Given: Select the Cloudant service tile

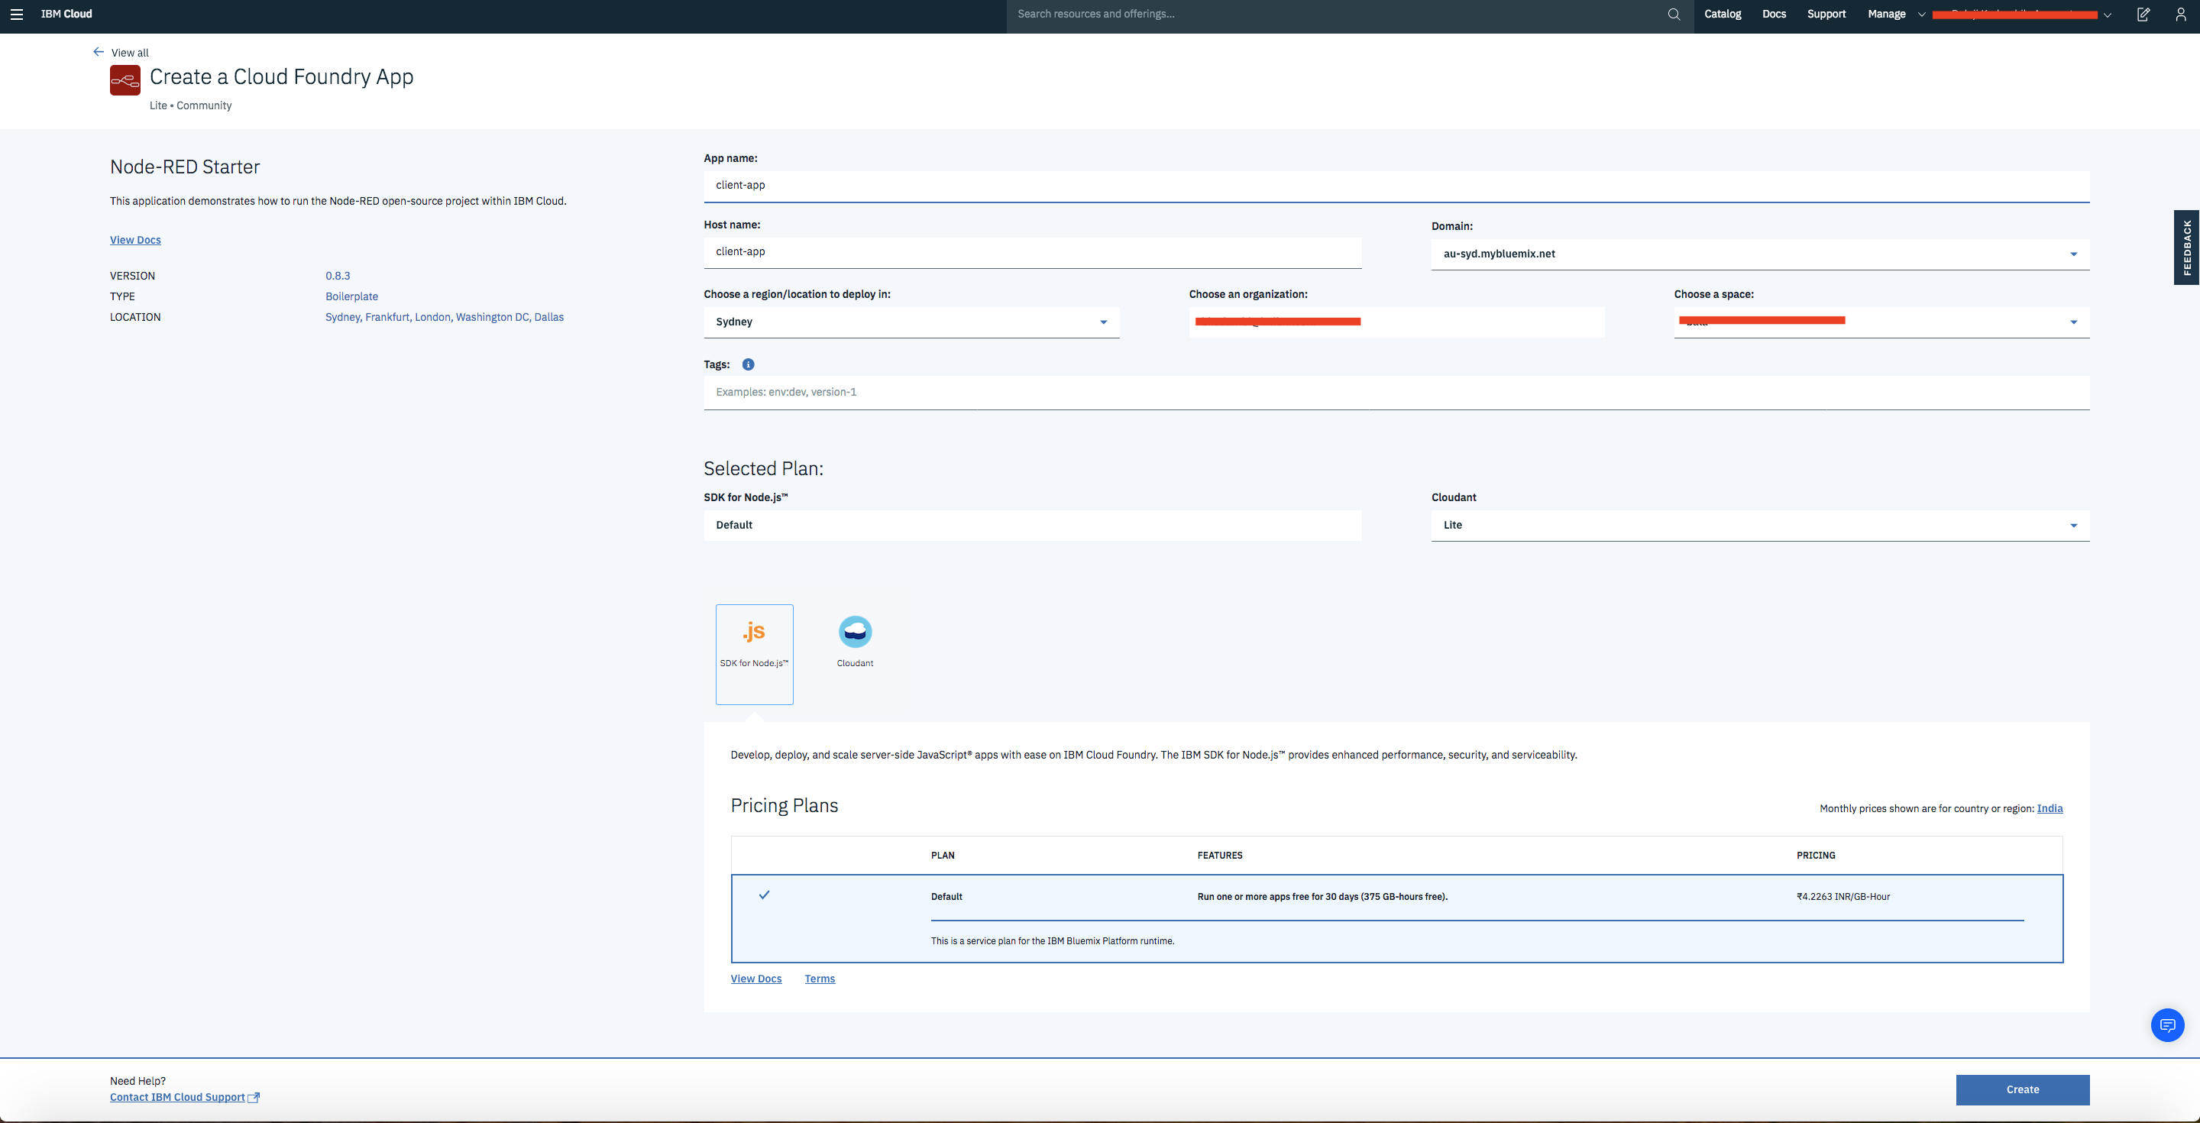Looking at the screenshot, I should pos(855,642).
